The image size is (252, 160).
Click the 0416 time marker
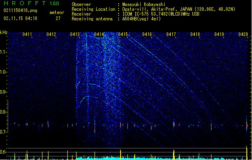[147, 34]
